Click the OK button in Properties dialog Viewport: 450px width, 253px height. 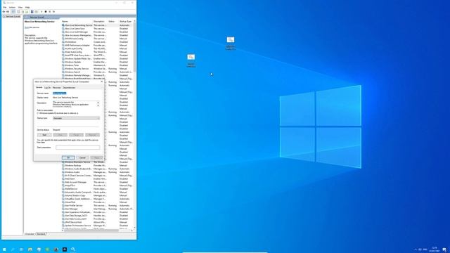[68, 157]
